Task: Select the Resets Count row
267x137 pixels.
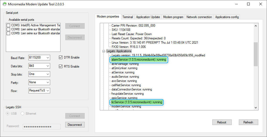Action: [139, 38]
